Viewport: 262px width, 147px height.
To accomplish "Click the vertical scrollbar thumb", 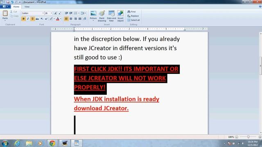I will [x=260, y=66].
